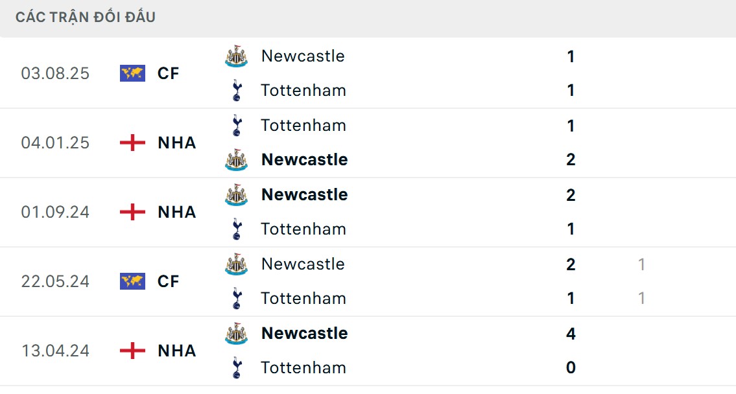The image size is (736, 394).
Task: Click the Newcastle crest in the 22.05.24 row
Action: coord(236,264)
